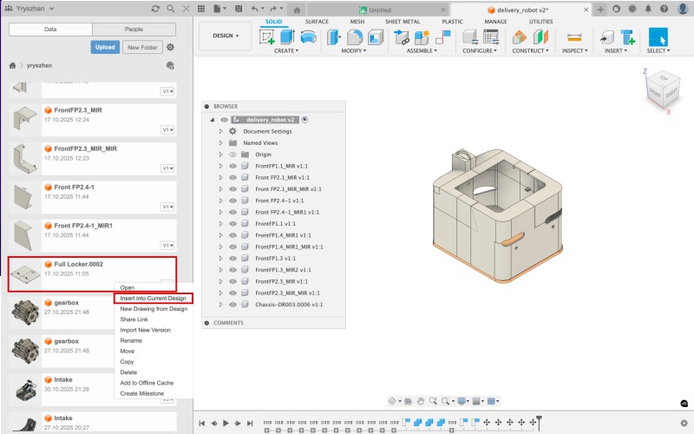Open the CREATE dropdown menu
This screenshot has height=434, width=694.
(286, 51)
